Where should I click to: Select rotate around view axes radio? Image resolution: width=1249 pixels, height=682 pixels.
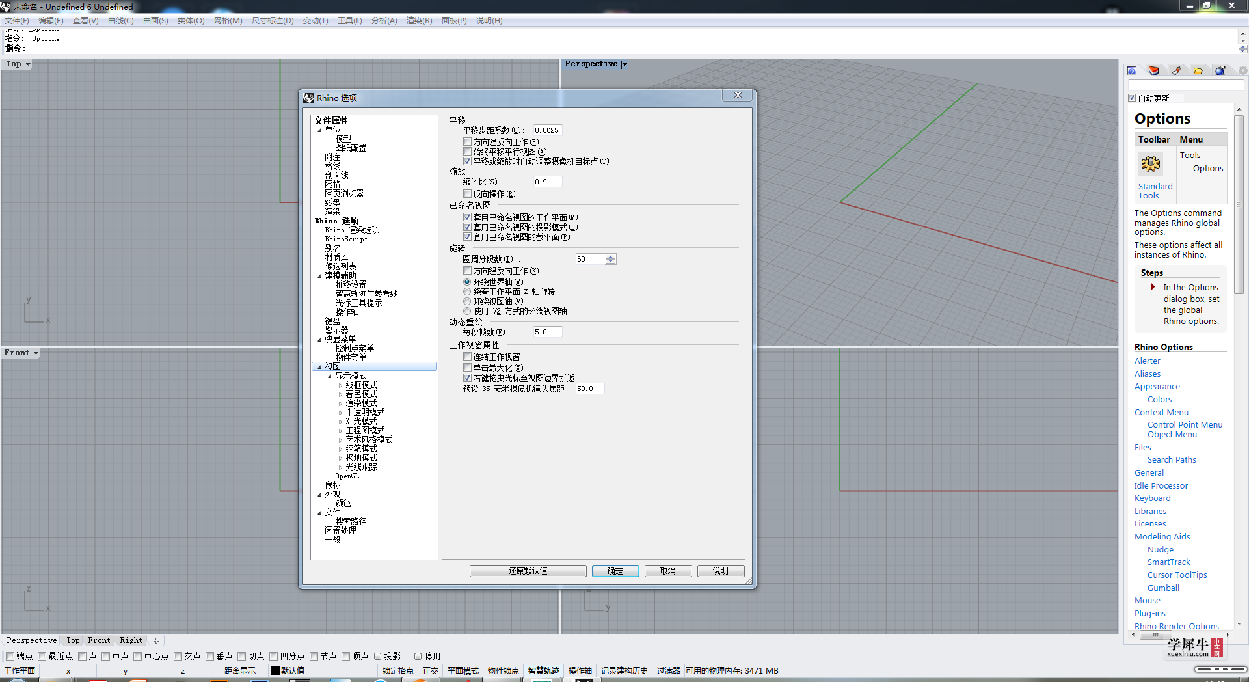(x=467, y=301)
